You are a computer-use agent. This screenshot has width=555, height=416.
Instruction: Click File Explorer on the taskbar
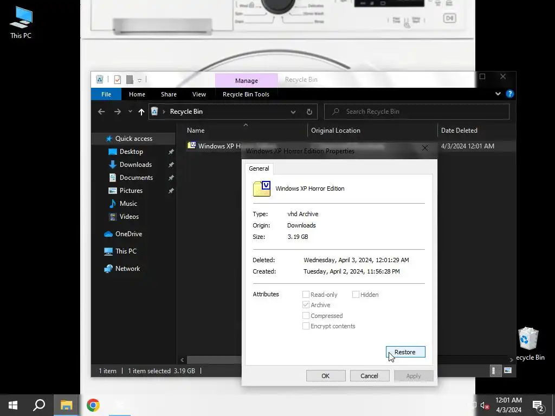click(66, 405)
